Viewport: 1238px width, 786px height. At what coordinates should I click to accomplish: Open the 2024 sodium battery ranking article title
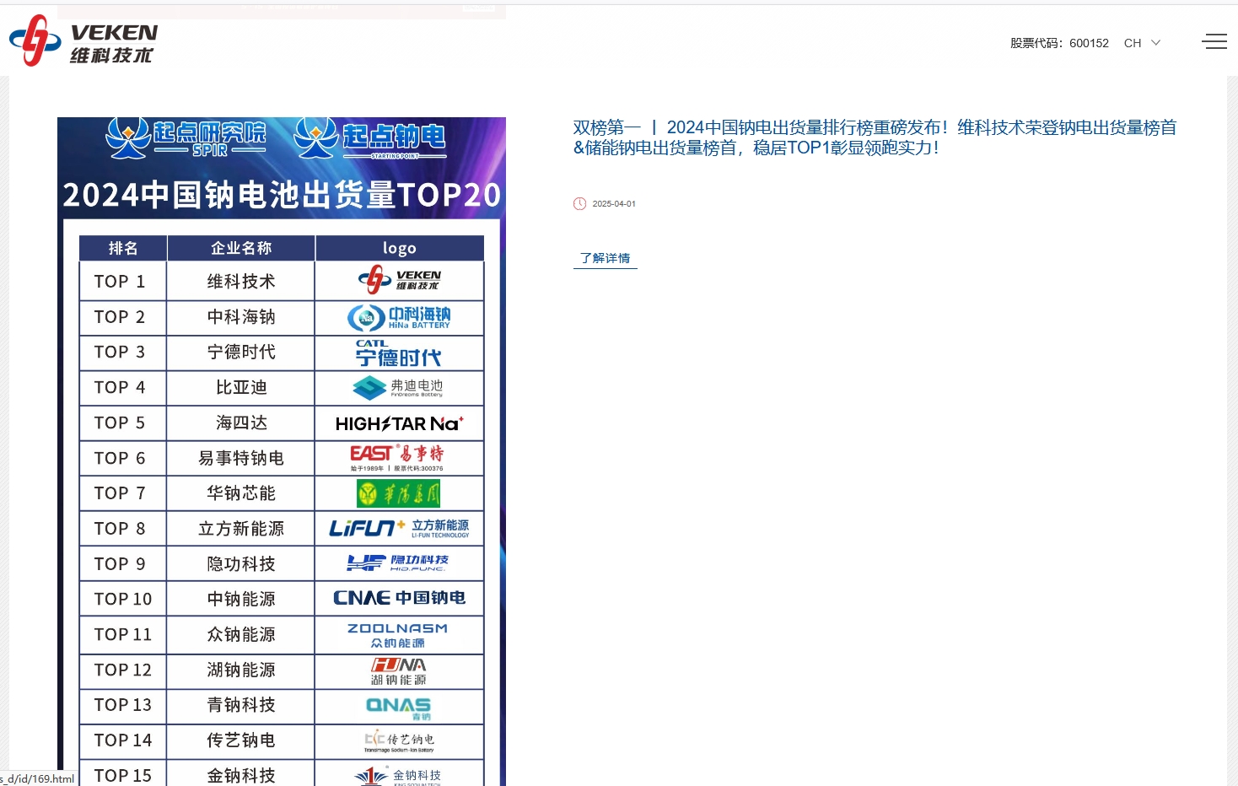coord(875,137)
